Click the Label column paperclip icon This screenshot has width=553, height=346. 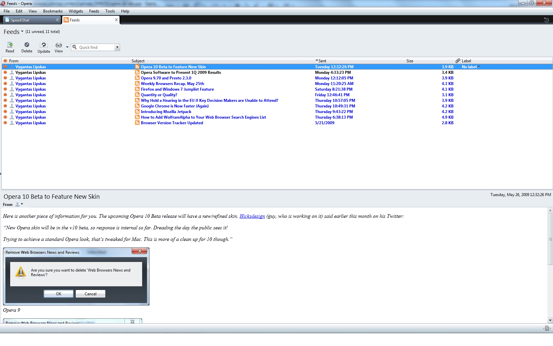[458, 61]
